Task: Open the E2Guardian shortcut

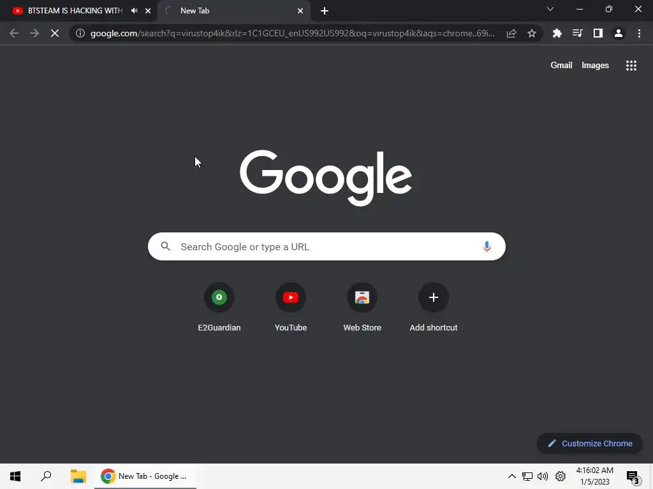Action: click(219, 308)
